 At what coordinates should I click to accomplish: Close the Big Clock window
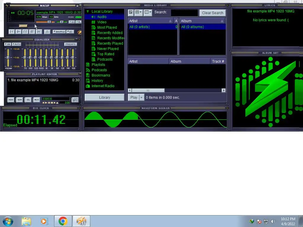[79, 108]
